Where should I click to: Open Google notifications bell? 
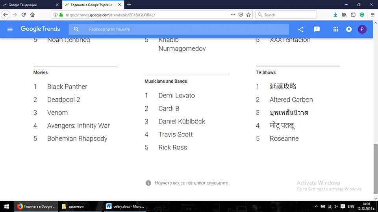pyautogui.click(x=349, y=29)
